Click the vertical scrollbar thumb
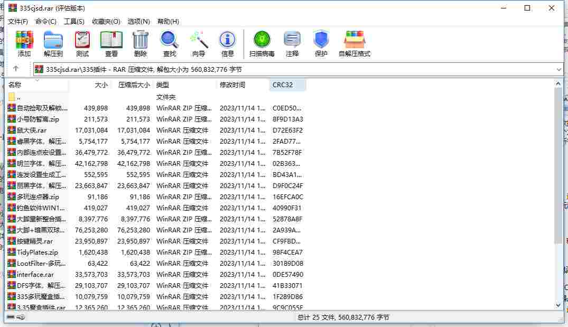The width and height of the screenshot is (568, 327). (558, 165)
